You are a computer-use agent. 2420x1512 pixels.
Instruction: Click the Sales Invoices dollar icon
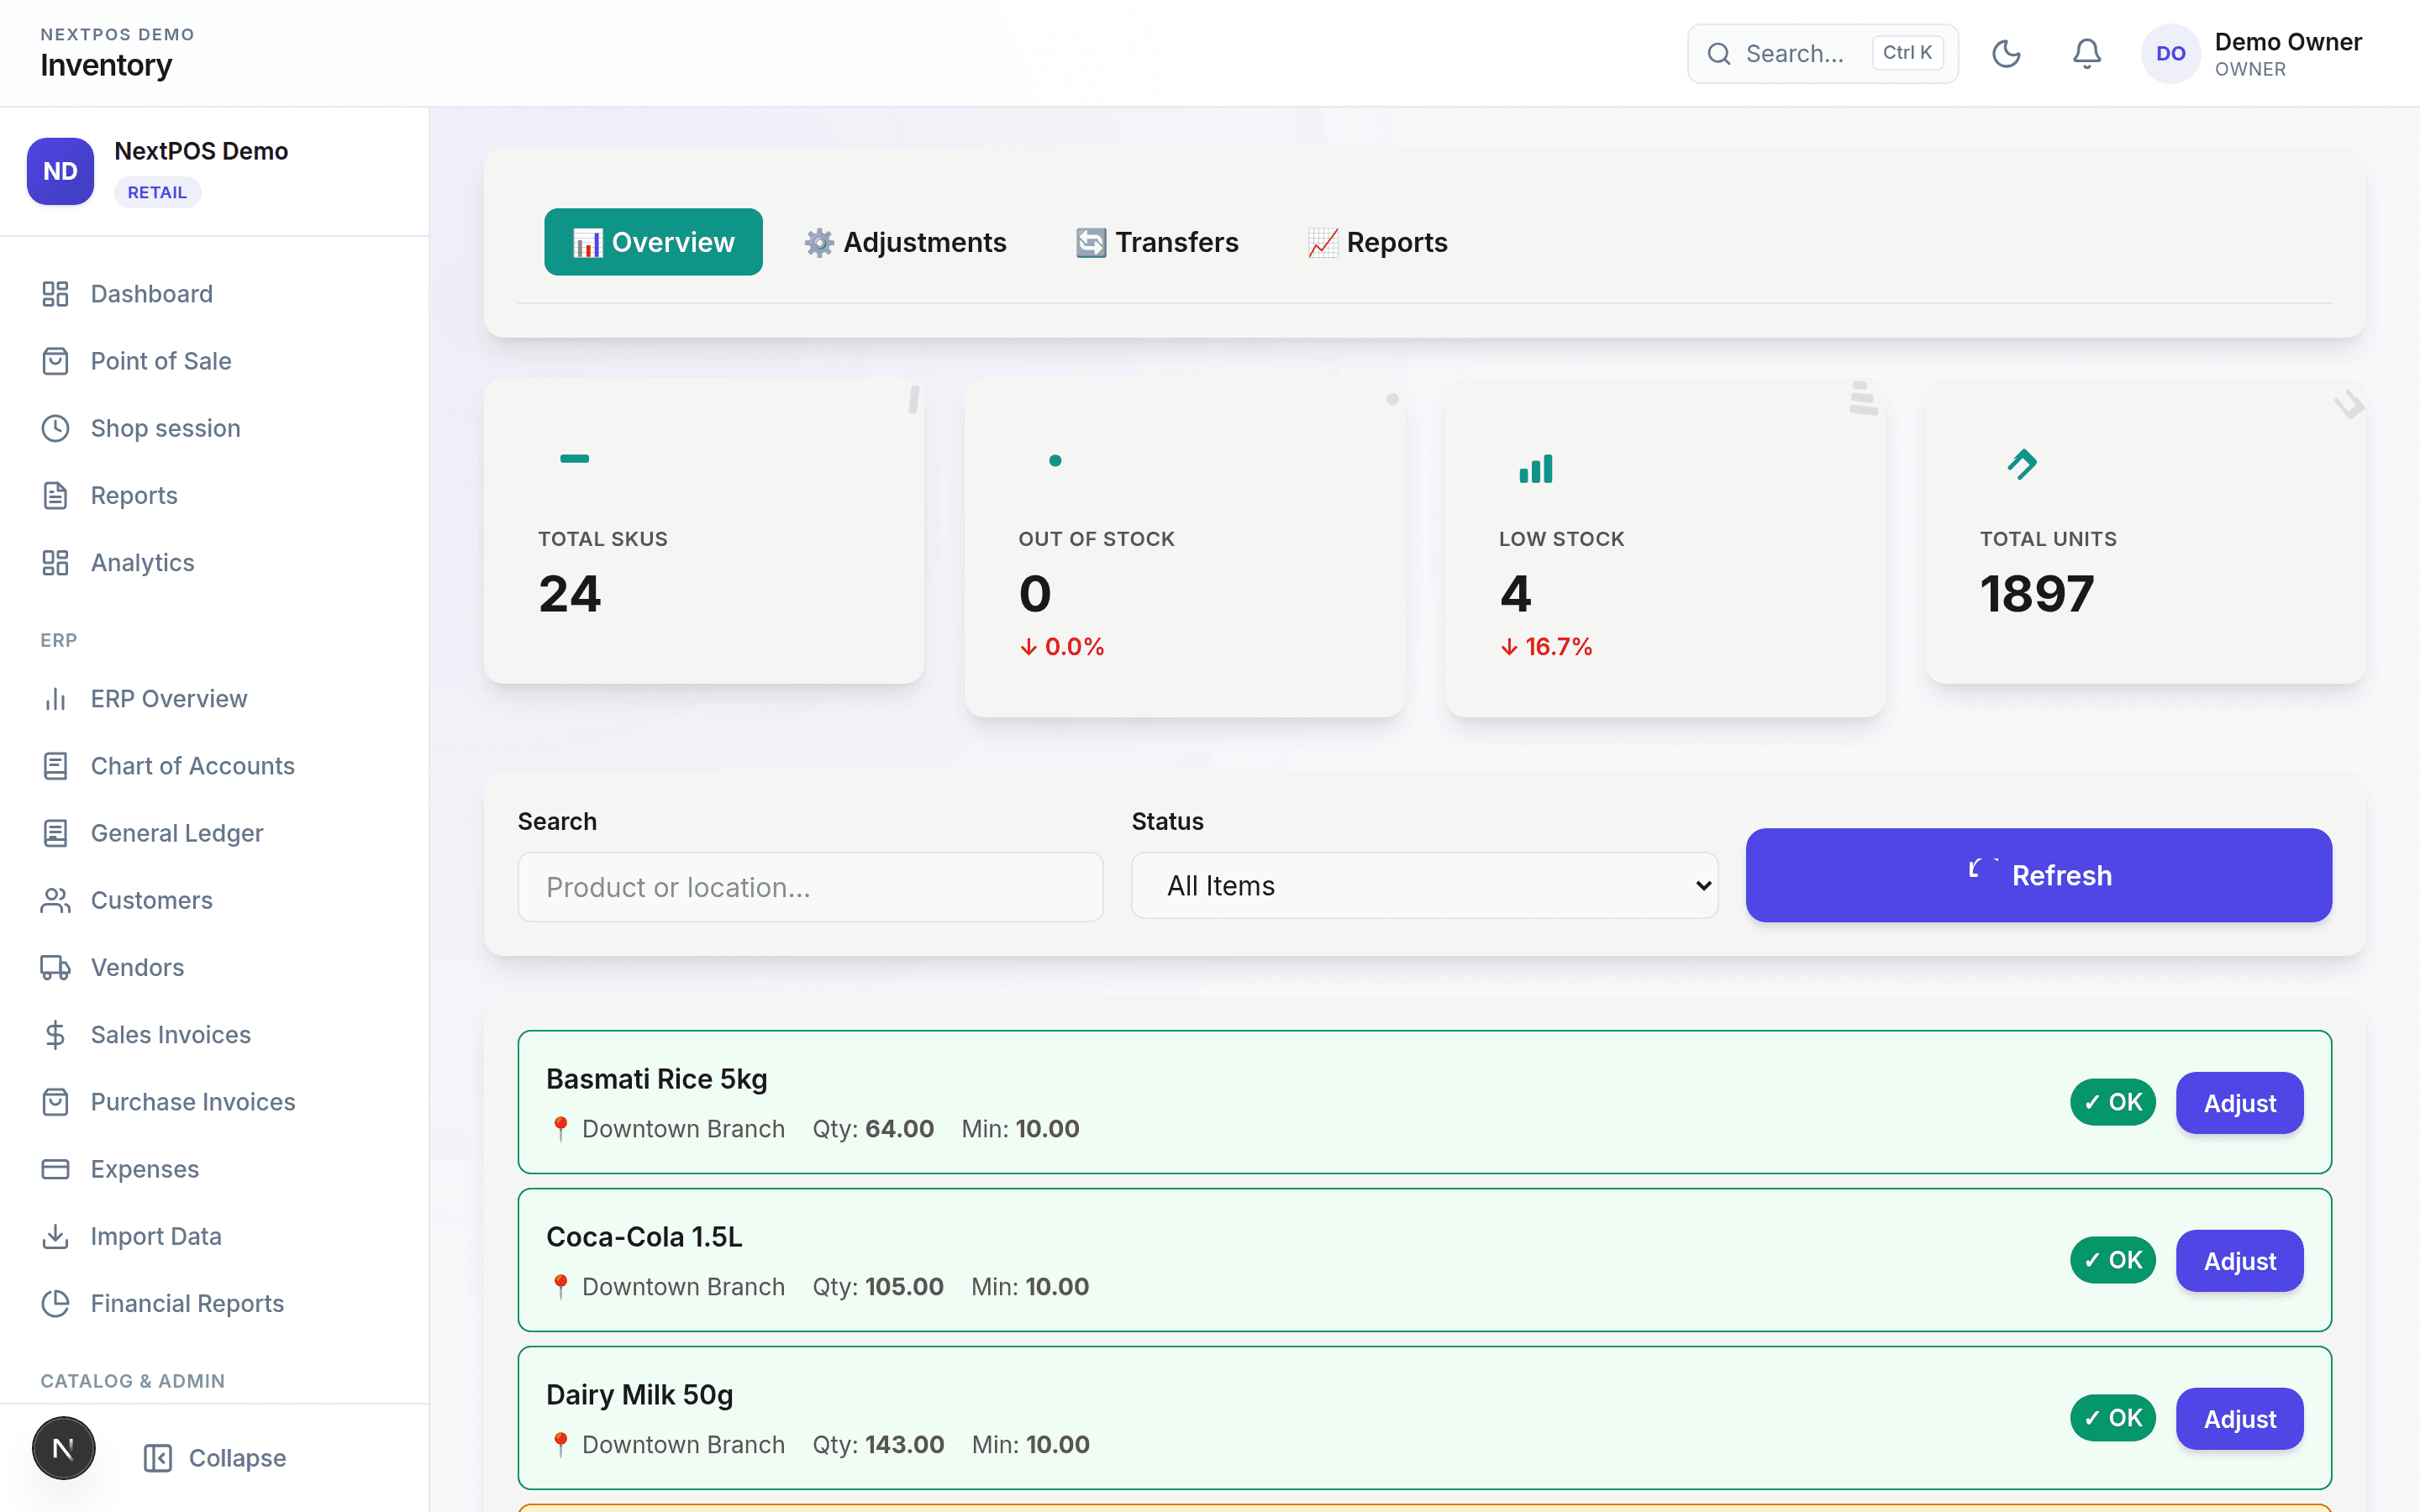point(55,1035)
